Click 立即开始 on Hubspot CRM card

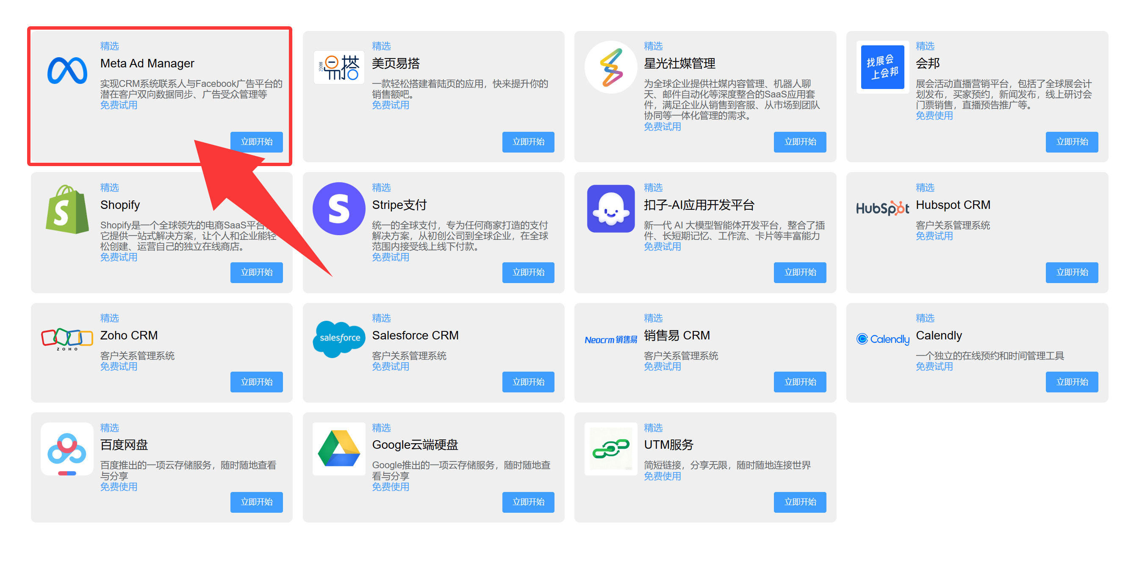(x=1072, y=272)
